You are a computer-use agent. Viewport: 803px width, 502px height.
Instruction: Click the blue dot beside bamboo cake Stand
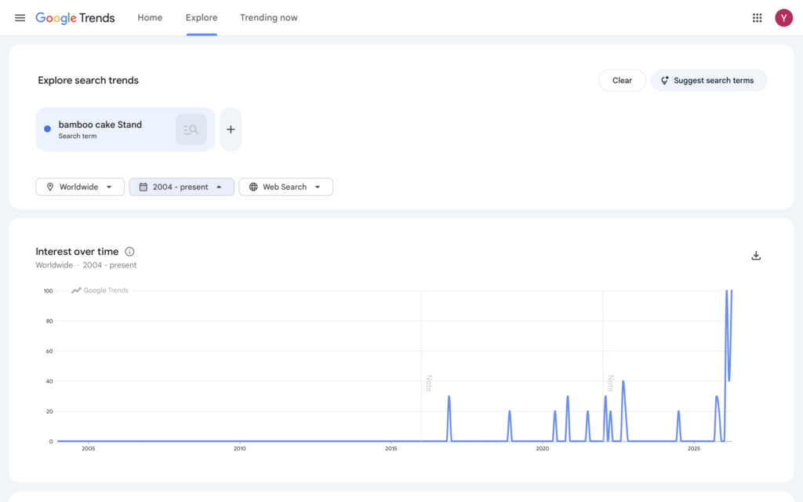tap(48, 129)
